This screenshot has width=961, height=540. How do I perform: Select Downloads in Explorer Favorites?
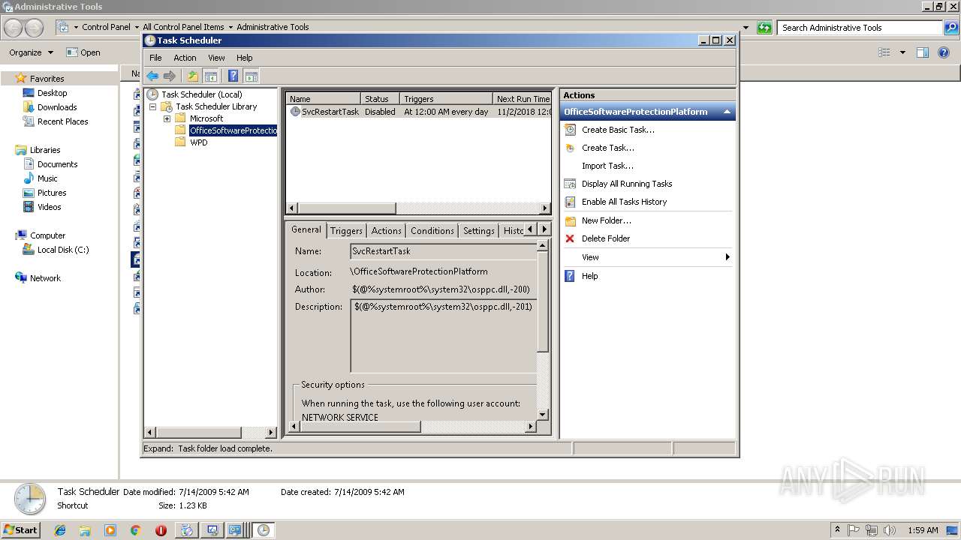click(57, 107)
